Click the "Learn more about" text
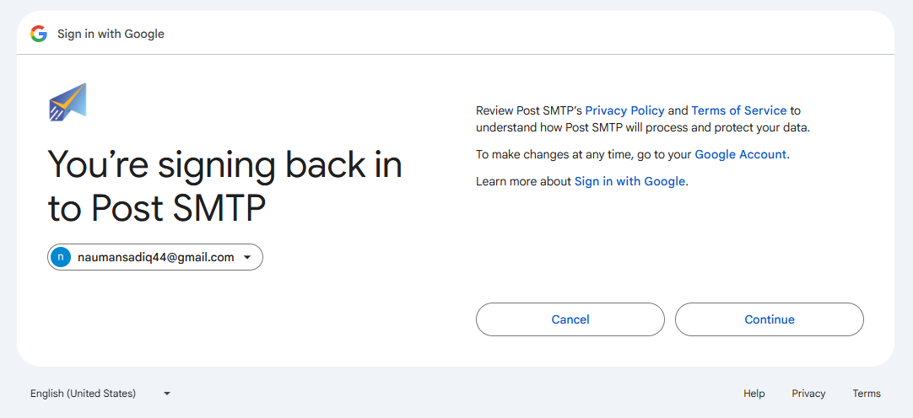This screenshot has height=418, width=913. pyautogui.click(x=523, y=181)
